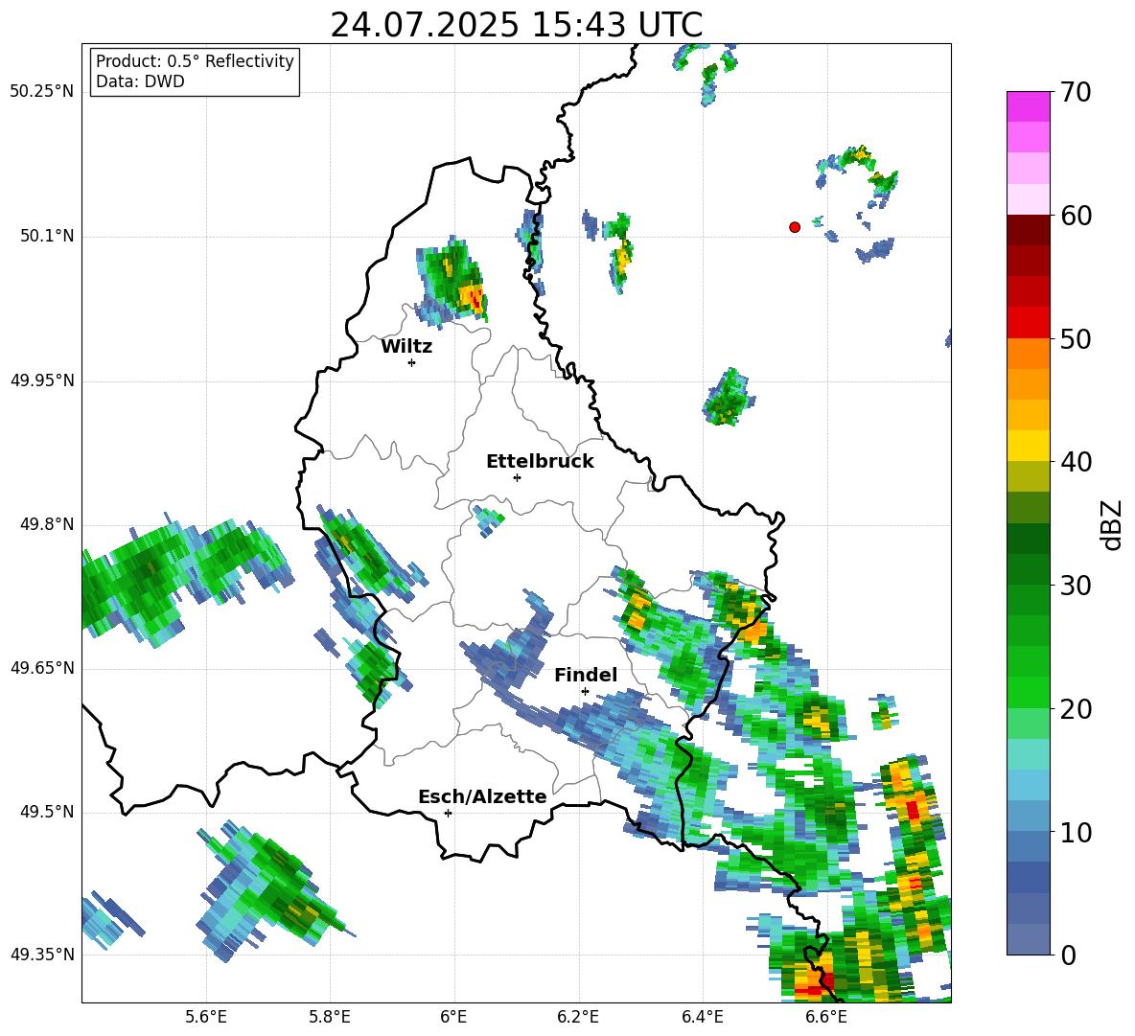The height and width of the screenshot is (1036, 1135).
Task: Click the 49.8°N latitude label
Action: (x=46, y=524)
